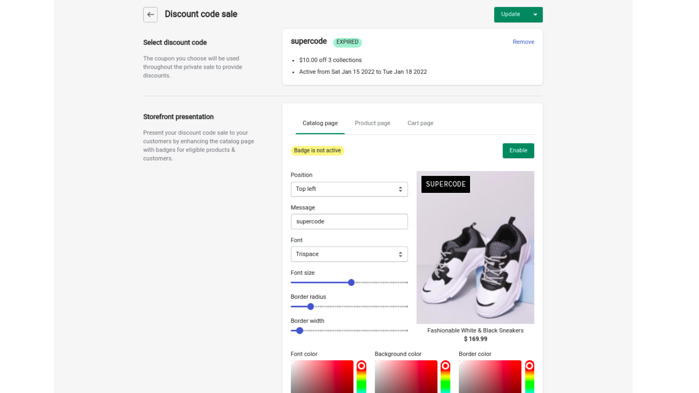
Task: Remove the supercode discount code
Action: (523, 41)
